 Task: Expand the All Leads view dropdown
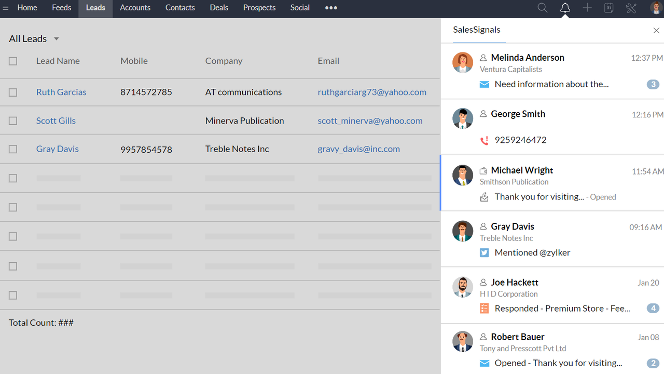(x=57, y=39)
